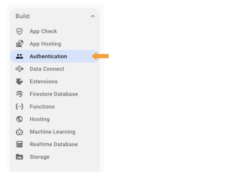This screenshot has height=179, width=240.
Task: Go to Realtime Database text label
Action: click(54, 144)
